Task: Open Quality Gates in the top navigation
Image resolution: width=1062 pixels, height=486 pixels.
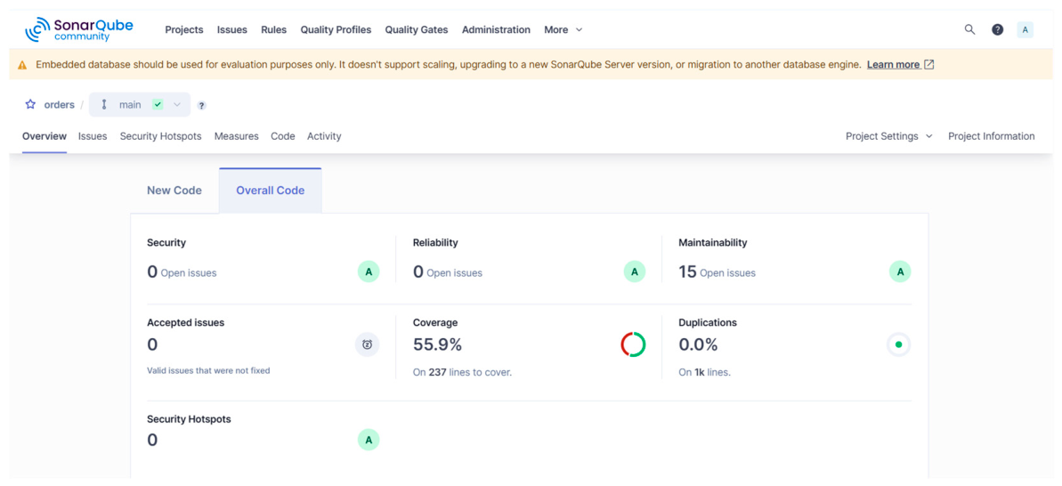Action: pyautogui.click(x=417, y=29)
